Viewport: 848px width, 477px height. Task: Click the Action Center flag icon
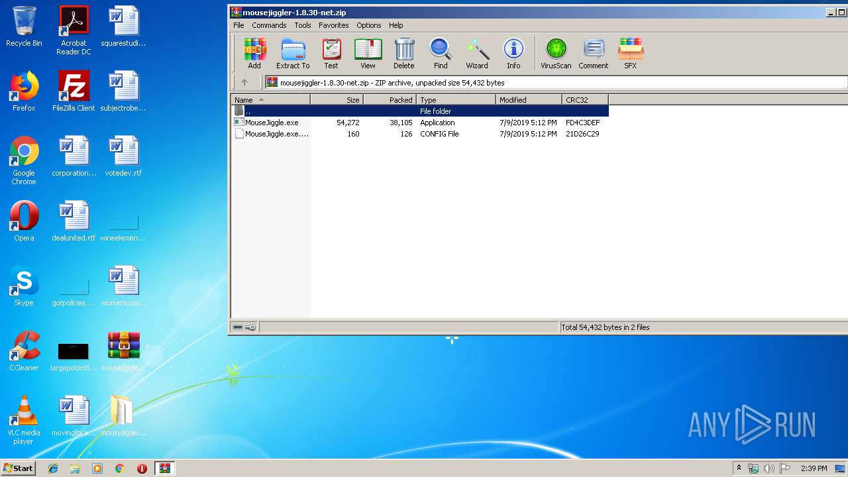click(785, 468)
